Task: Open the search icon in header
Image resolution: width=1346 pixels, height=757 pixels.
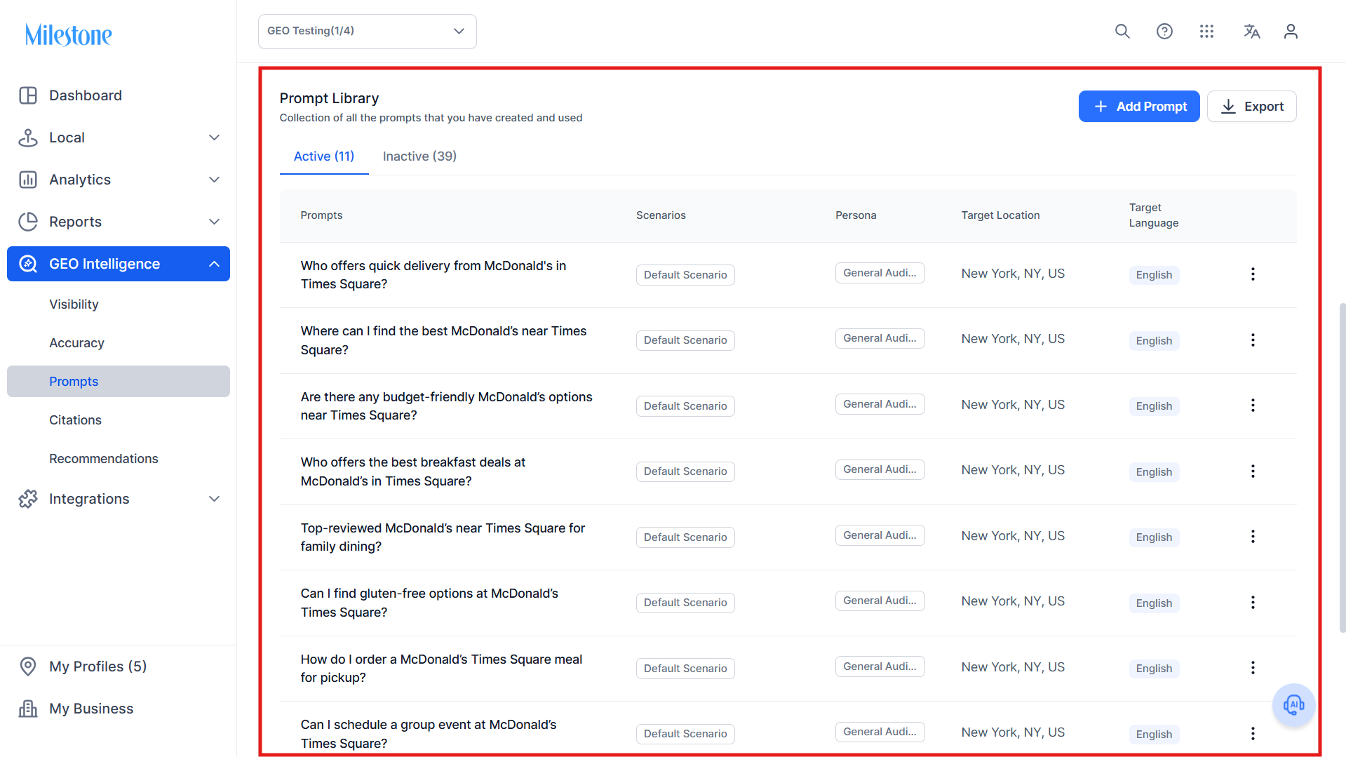Action: point(1122,32)
